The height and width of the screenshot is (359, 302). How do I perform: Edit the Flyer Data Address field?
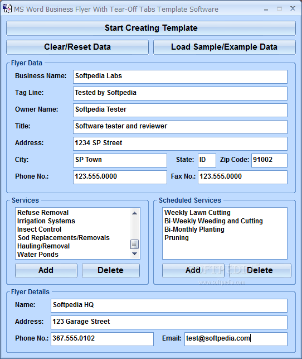click(180, 143)
